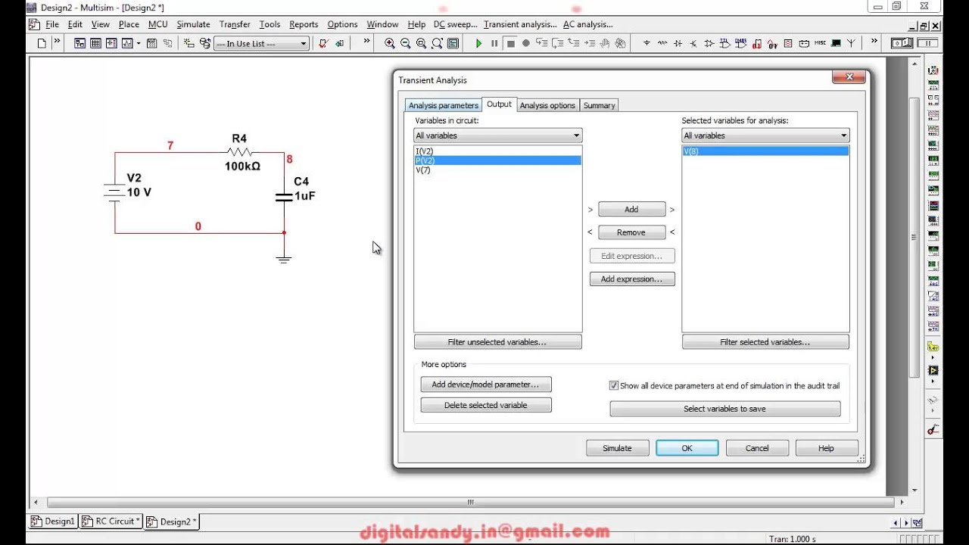Open the Spreadsheet View icon
The height and width of the screenshot is (545, 969).
95,44
